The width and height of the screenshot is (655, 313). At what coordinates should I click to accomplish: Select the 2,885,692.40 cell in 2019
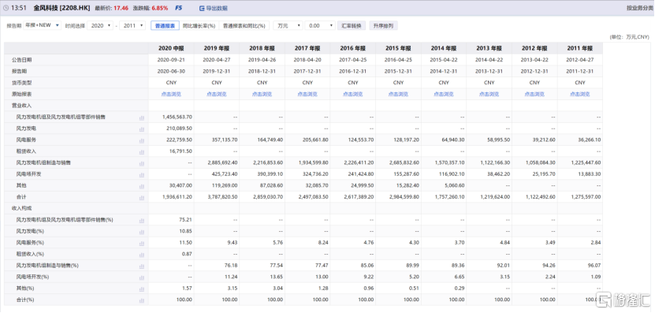pos(222,163)
